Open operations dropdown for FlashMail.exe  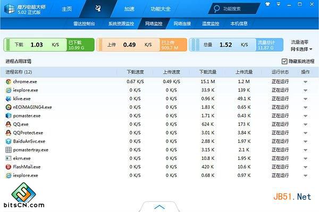(x=305, y=167)
